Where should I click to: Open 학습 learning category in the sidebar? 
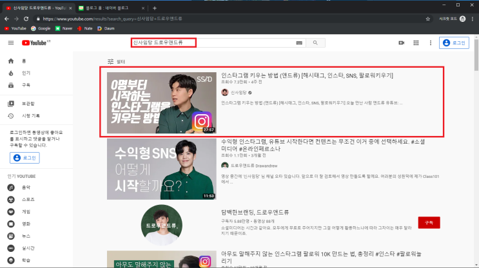coord(36,260)
